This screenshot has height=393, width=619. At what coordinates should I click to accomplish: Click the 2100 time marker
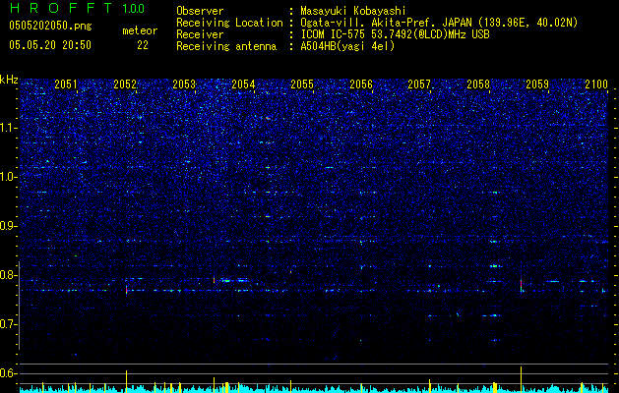pyautogui.click(x=596, y=84)
